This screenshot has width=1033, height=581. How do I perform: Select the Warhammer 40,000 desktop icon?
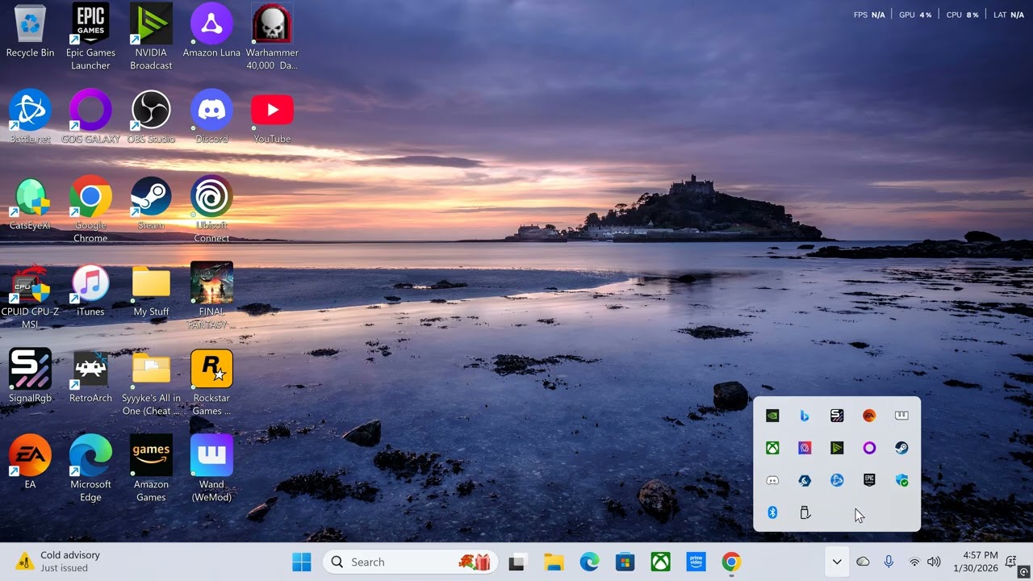coord(272,37)
